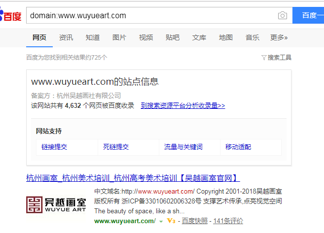The height and width of the screenshot is (233, 324).
Task: Click the Wuyue Art logo thumbnail
Action: tap(56, 205)
